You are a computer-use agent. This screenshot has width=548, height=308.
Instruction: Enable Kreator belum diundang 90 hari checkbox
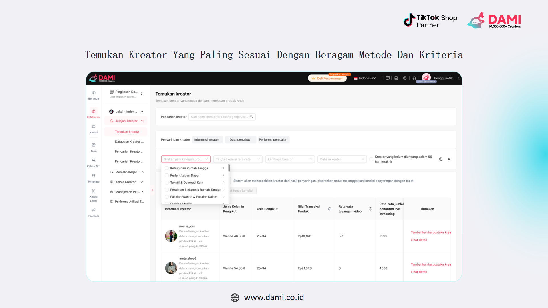coord(371,159)
